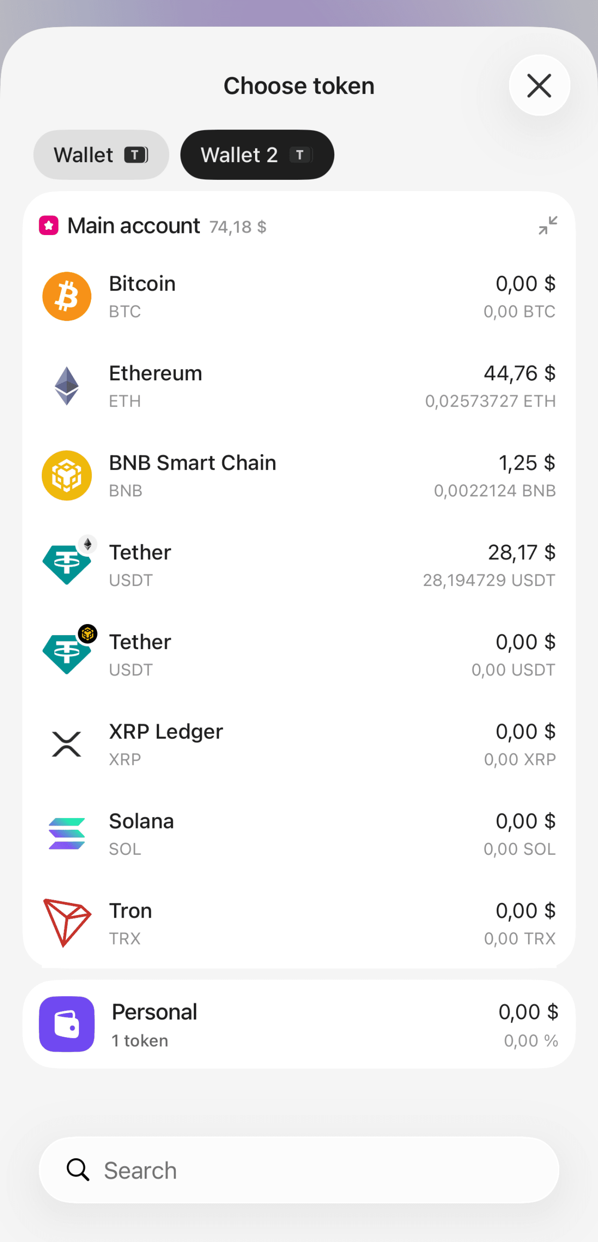Focus the Search input field
The width and height of the screenshot is (598, 1242).
tap(299, 1170)
